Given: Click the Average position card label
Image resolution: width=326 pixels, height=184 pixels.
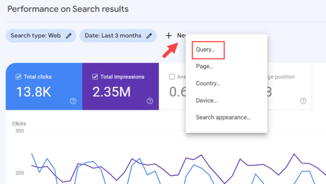Looking at the screenshot, I should point(281,77).
